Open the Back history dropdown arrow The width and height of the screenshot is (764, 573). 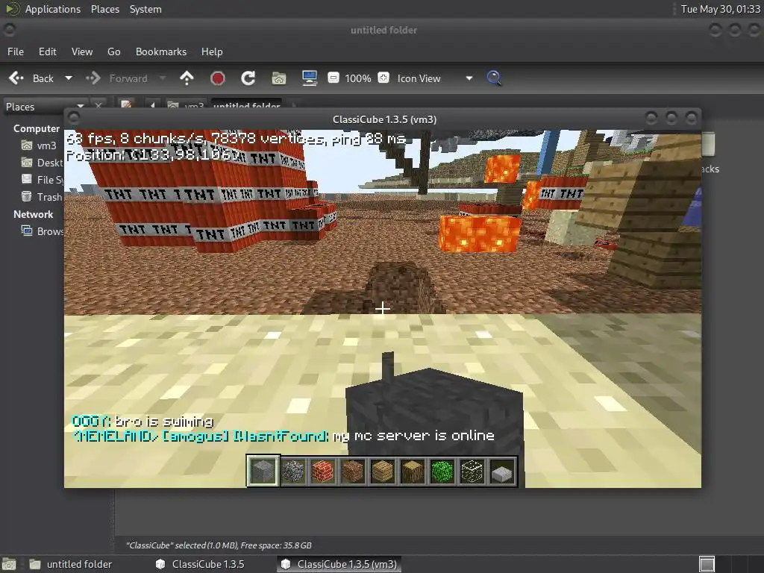pyautogui.click(x=69, y=78)
